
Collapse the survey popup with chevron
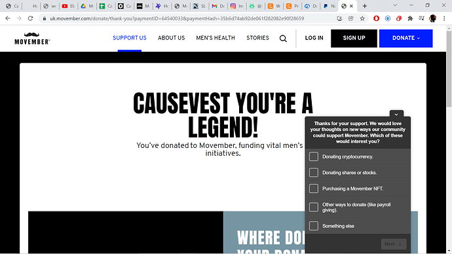(396, 114)
